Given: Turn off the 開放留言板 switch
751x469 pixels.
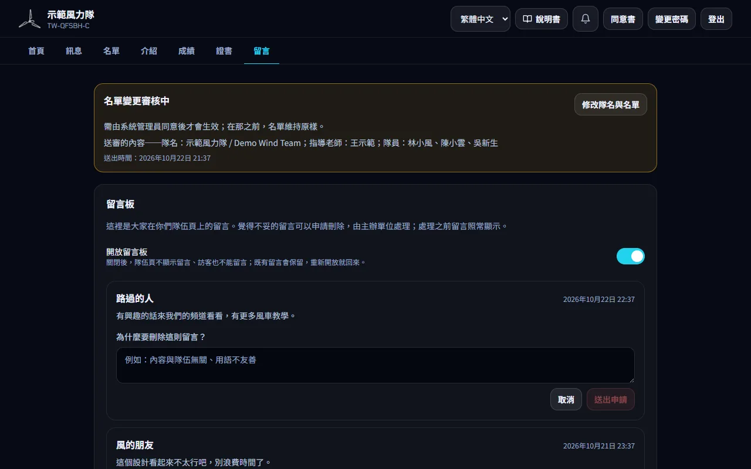Looking at the screenshot, I should pyautogui.click(x=631, y=256).
